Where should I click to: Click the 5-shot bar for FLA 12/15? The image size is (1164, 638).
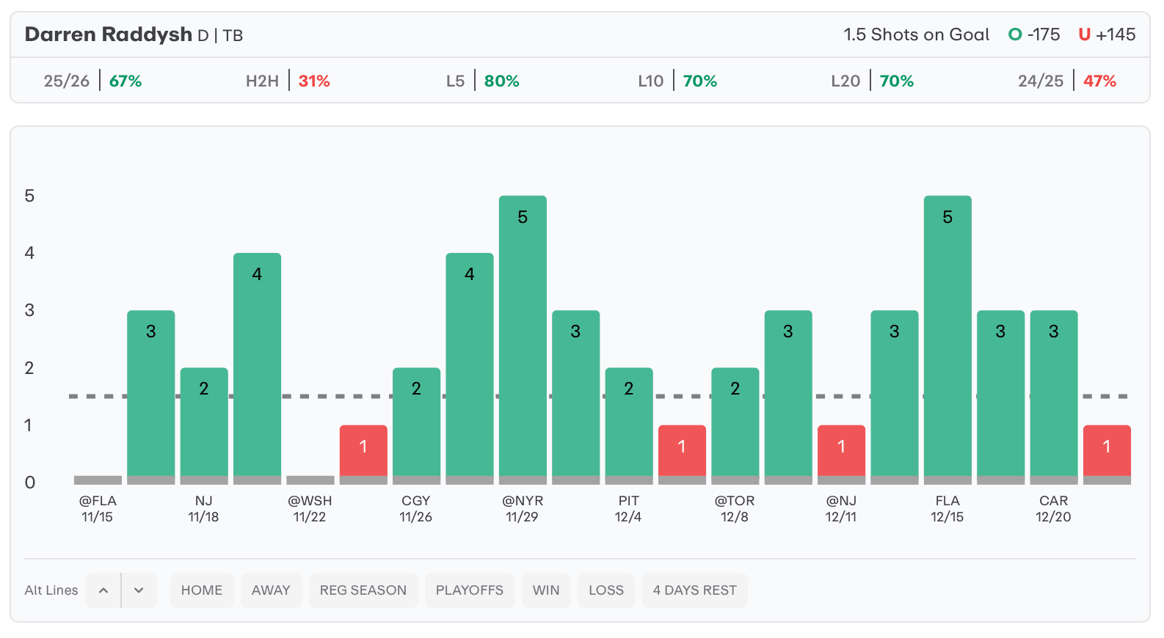point(947,337)
